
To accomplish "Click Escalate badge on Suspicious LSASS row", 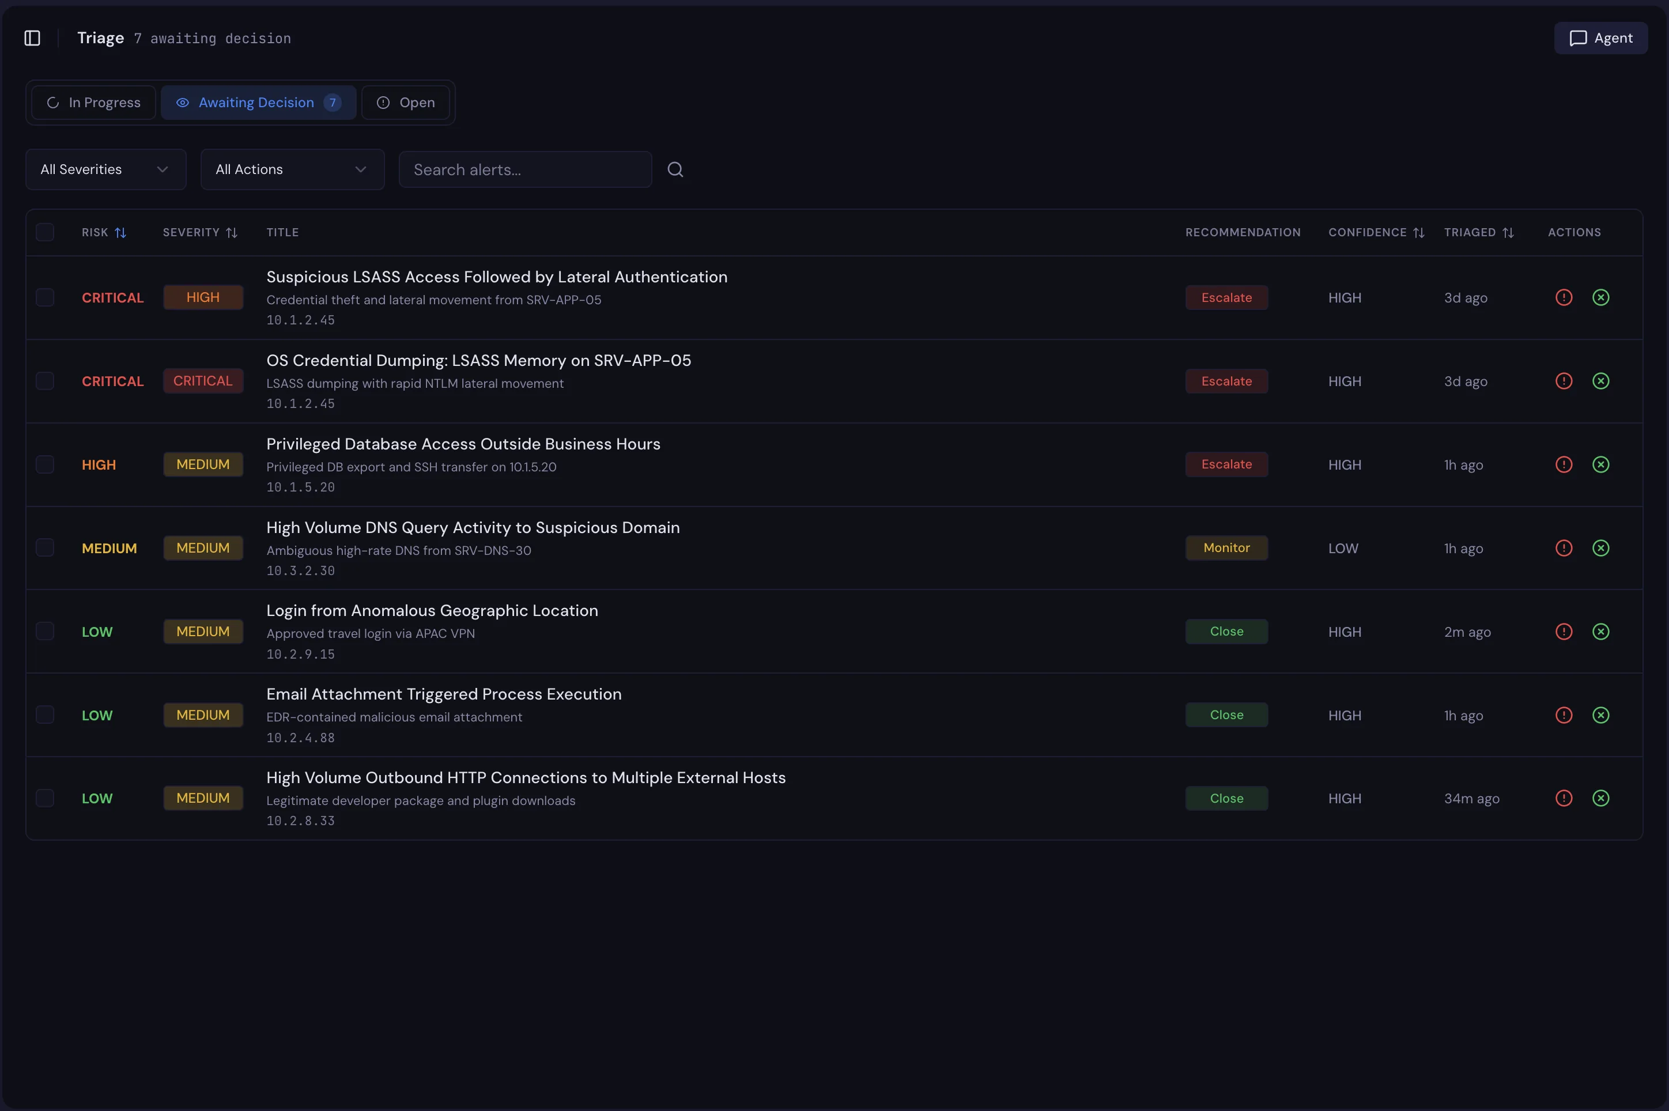I will click(x=1226, y=297).
